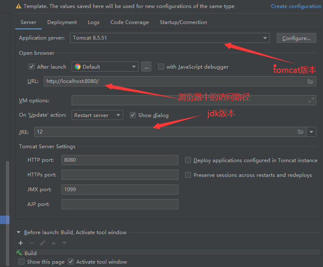The image size is (323, 267).
Task: Add a new before-launch task with plus
Action: tap(21, 243)
